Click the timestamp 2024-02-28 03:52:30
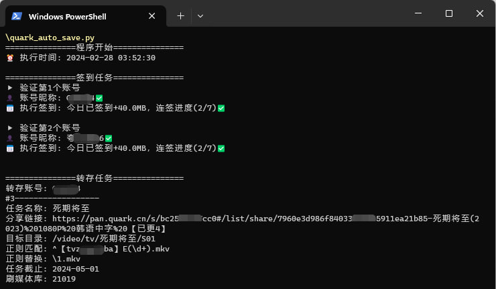 tap(111, 58)
